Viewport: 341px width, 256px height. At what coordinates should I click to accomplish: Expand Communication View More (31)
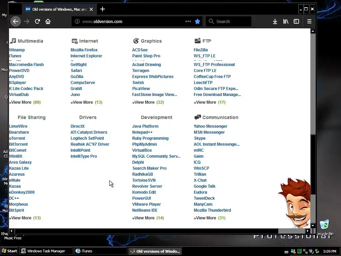pyautogui.click(x=210, y=218)
